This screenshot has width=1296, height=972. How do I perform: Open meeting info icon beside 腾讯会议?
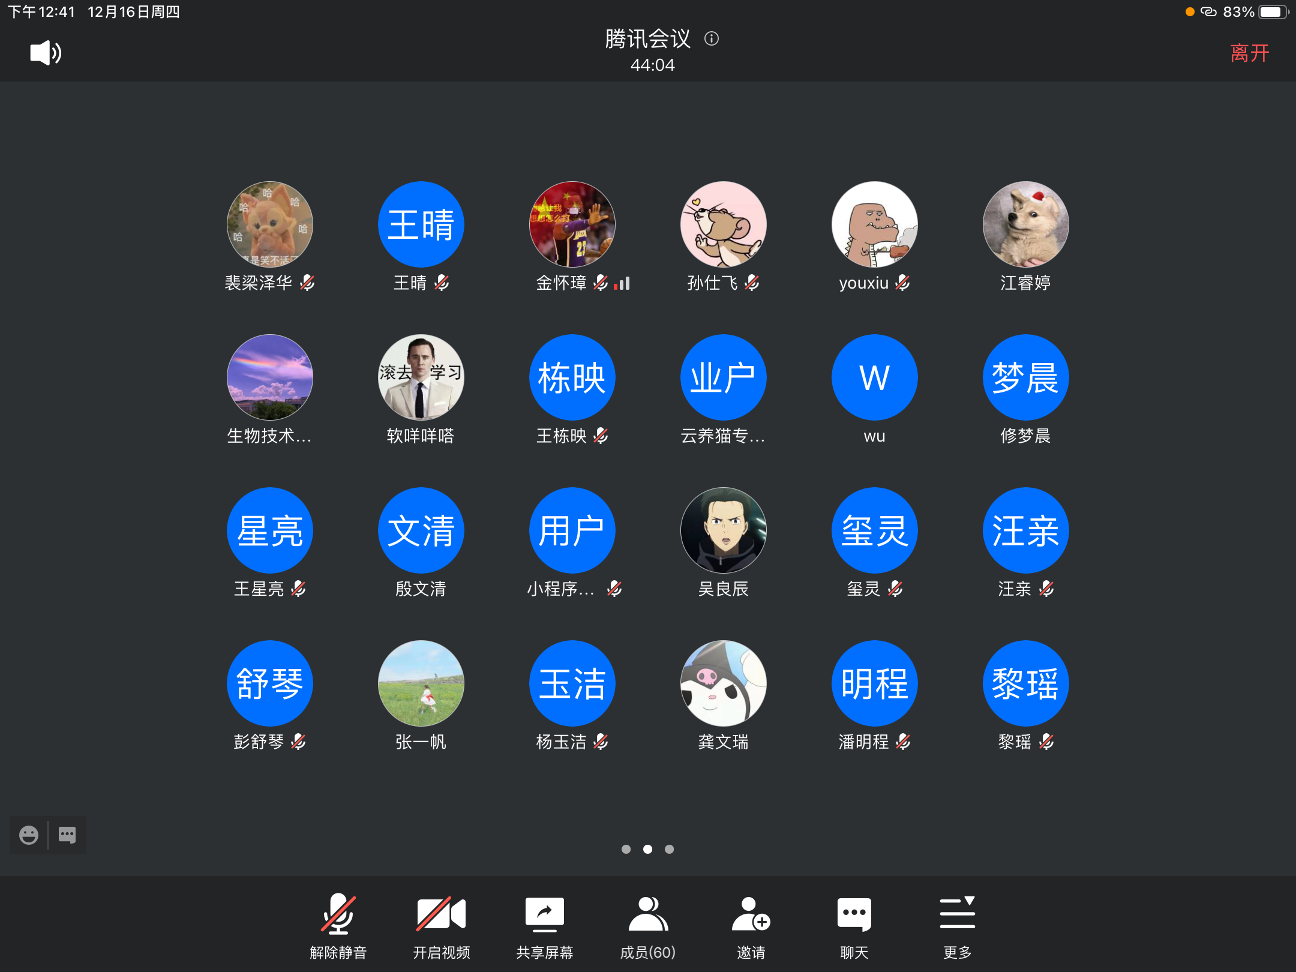coord(712,39)
